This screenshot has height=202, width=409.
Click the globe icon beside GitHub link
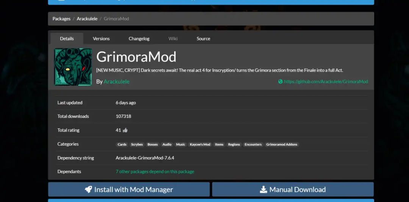point(280,82)
